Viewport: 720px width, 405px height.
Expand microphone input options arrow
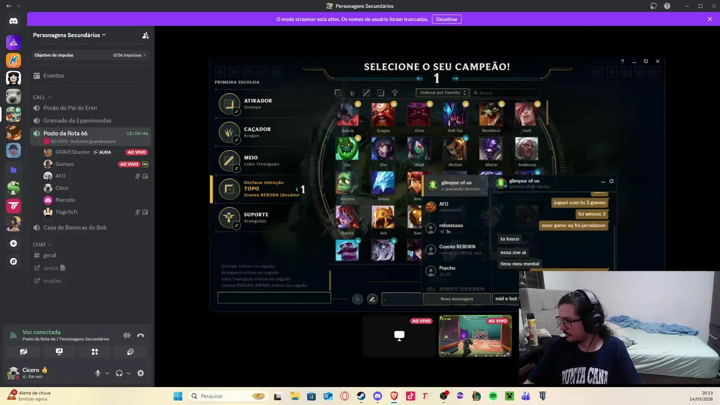107,373
